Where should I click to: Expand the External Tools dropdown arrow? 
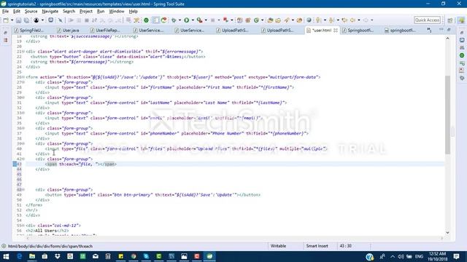coord(206,20)
